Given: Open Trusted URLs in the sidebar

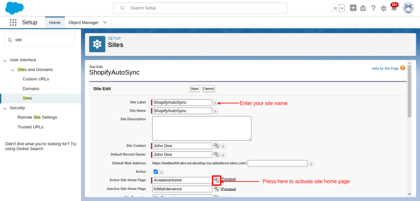Looking at the screenshot, I should coord(30,127).
